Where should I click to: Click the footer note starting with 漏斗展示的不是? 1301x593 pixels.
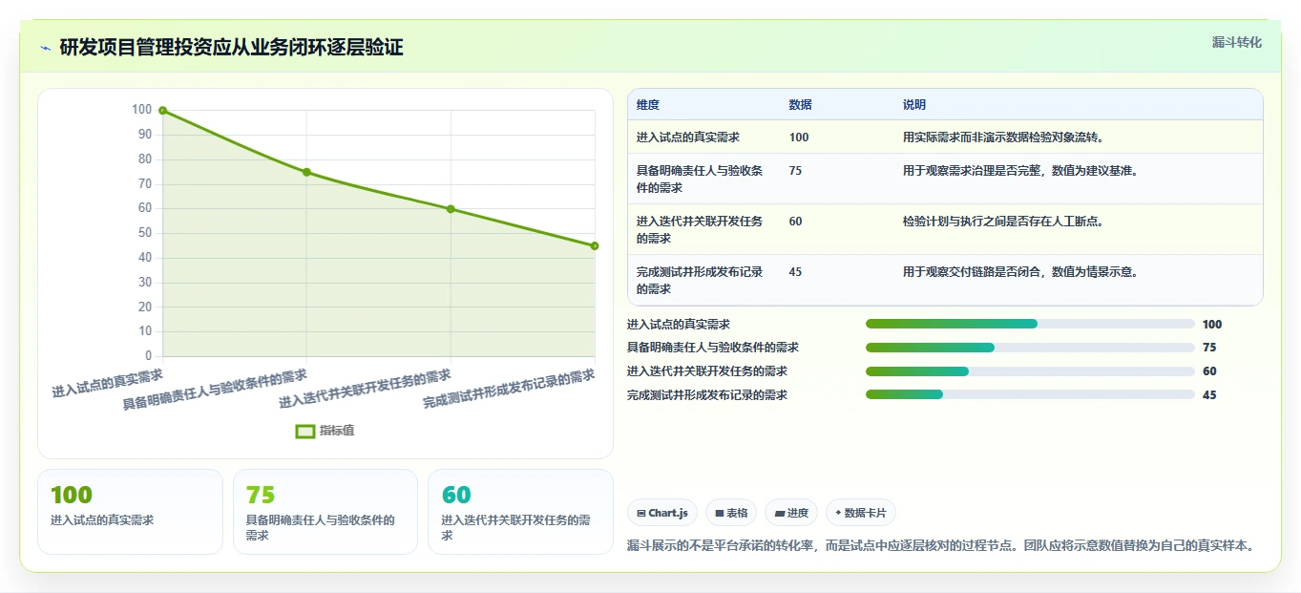click(x=939, y=546)
